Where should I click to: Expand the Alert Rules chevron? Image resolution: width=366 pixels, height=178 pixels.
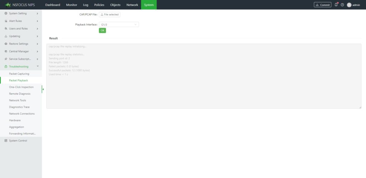(x=37, y=21)
